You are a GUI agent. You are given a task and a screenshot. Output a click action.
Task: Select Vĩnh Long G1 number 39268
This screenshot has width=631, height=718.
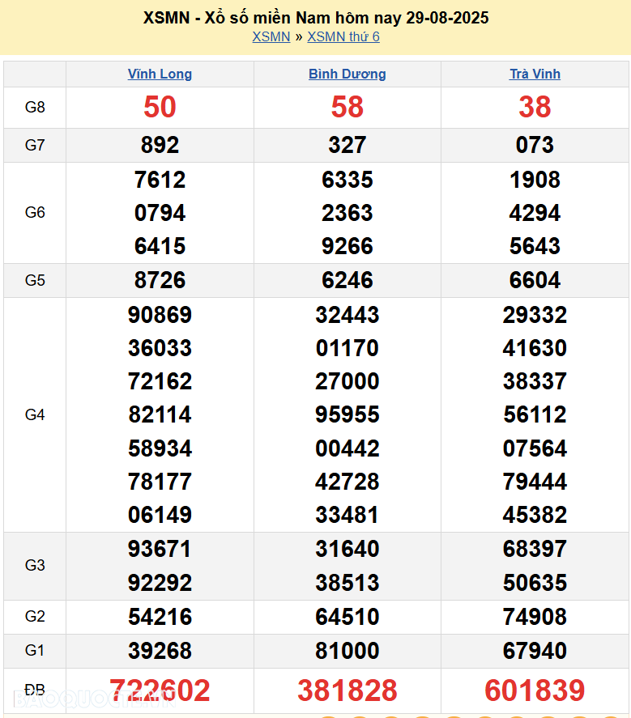(x=160, y=651)
